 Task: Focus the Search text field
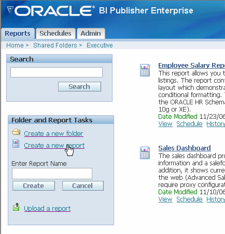[x=57, y=72]
